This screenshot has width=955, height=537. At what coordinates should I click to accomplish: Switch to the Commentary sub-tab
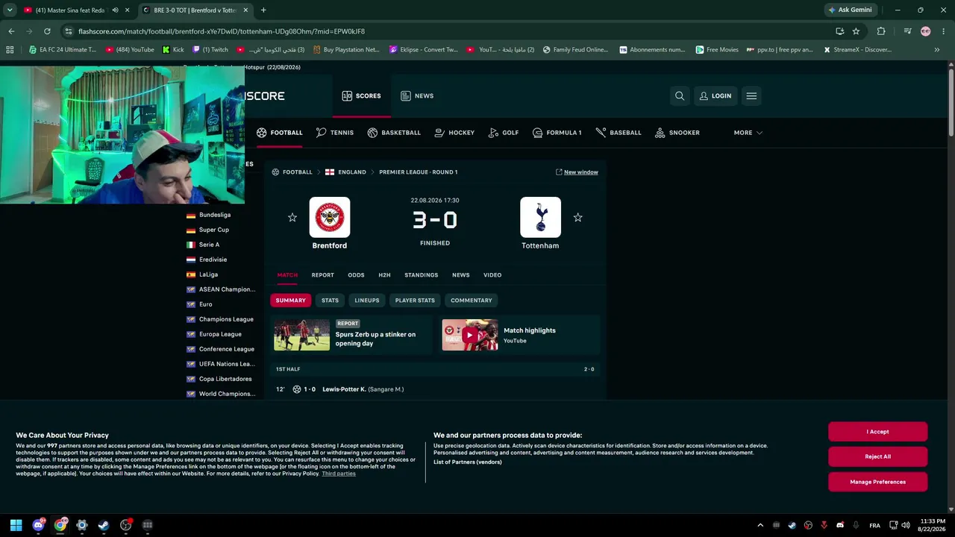472,301
